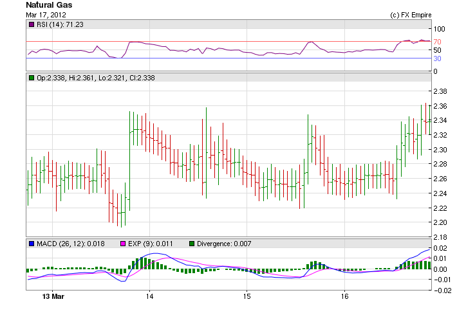Select the "Natural Gas" chart title

[x=49, y=5]
